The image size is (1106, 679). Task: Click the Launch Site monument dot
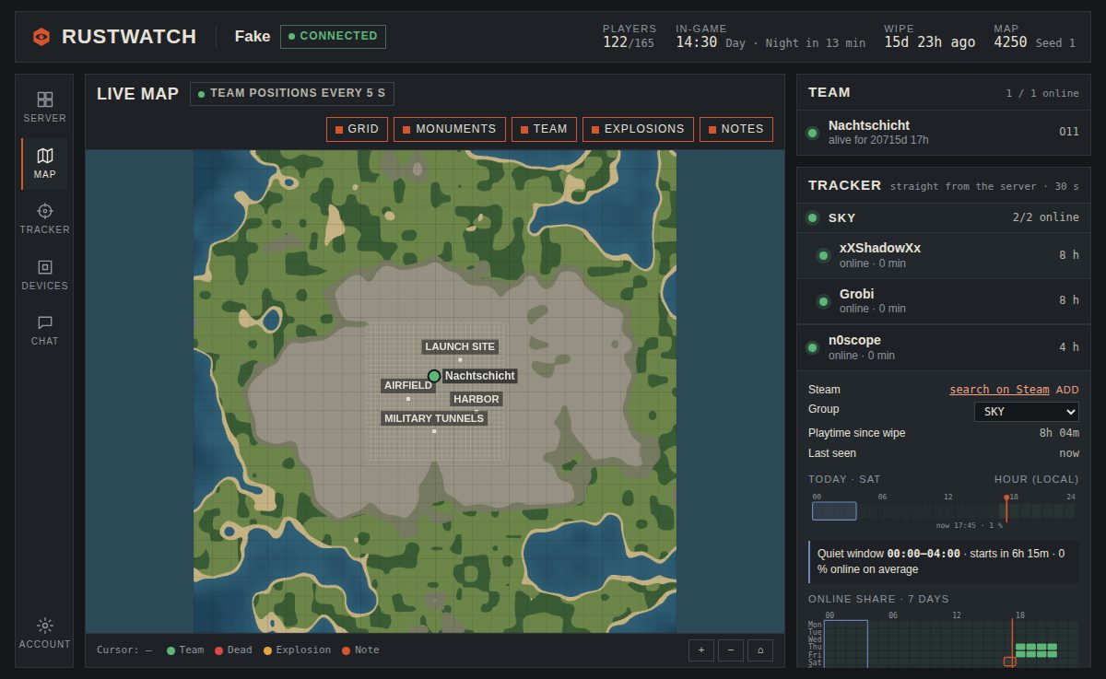point(460,359)
